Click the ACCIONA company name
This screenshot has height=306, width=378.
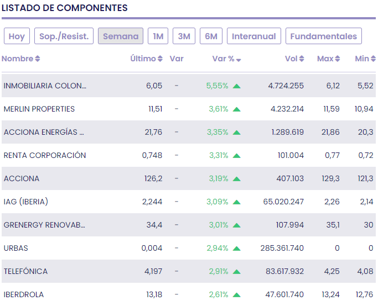tap(21, 178)
